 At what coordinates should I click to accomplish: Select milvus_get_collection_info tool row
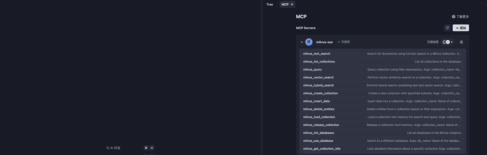tap(382, 149)
